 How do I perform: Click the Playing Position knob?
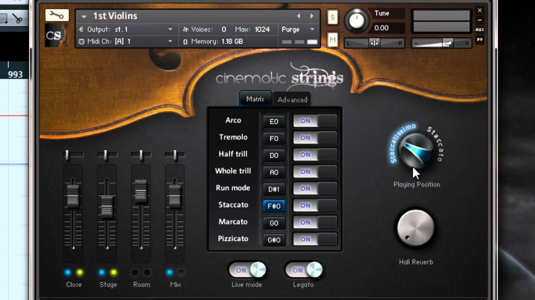point(416,151)
